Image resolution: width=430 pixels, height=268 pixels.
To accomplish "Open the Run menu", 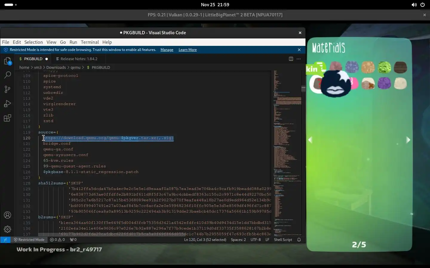I will click(73, 42).
